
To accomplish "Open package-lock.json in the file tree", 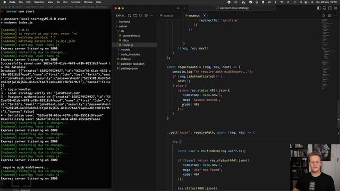I will coord(132,64).
